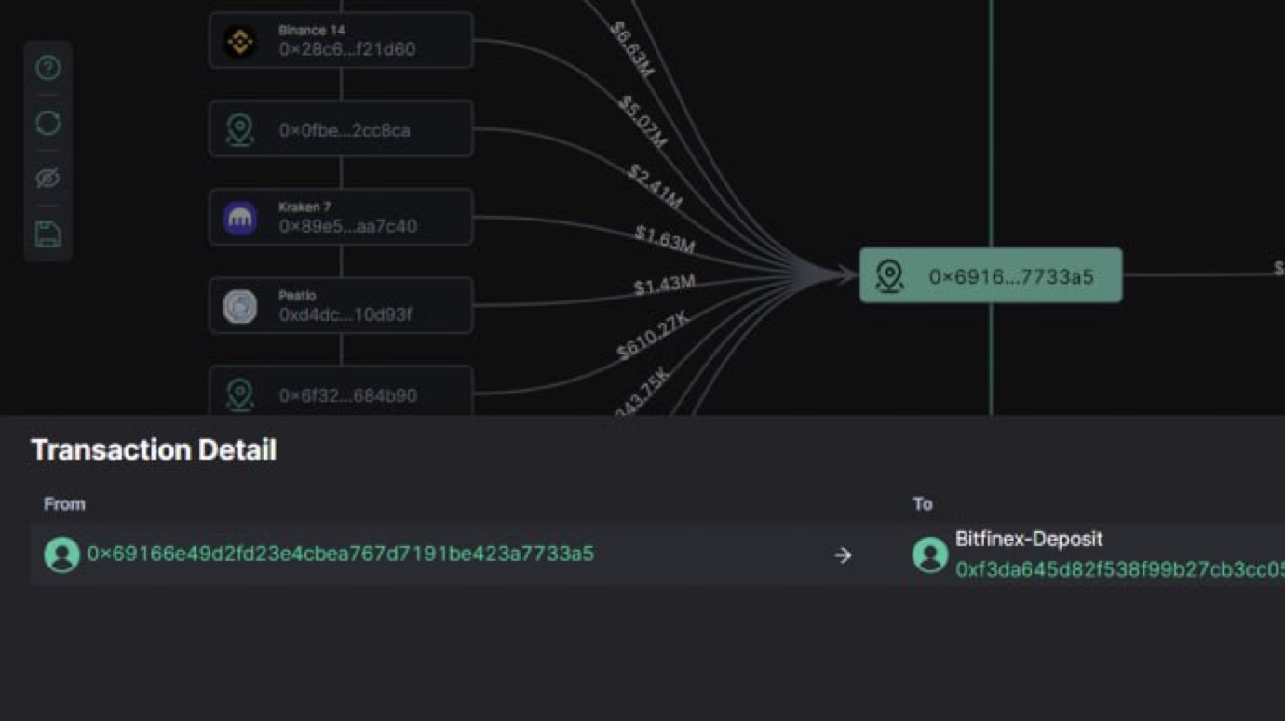Open the Bitfinex-Deposit address 0xf3da645d... link
The height and width of the screenshot is (721, 1285).
(1120, 569)
